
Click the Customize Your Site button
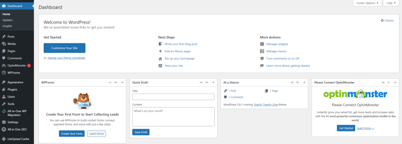pos(64,48)
